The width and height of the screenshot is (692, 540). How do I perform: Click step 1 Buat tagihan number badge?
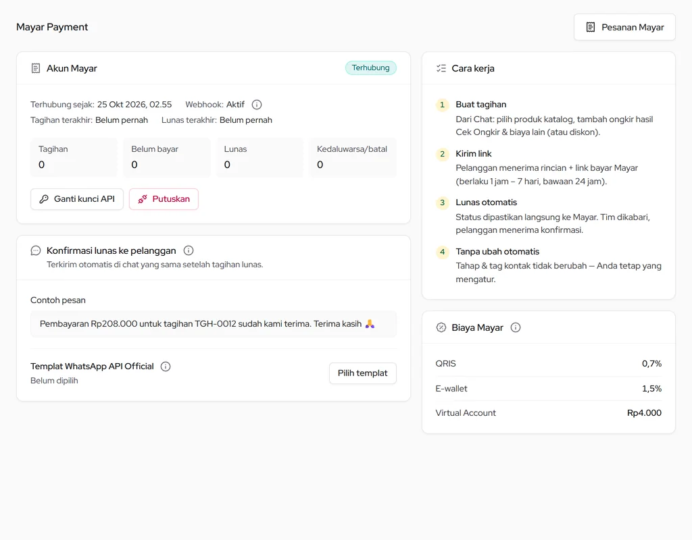442,105
